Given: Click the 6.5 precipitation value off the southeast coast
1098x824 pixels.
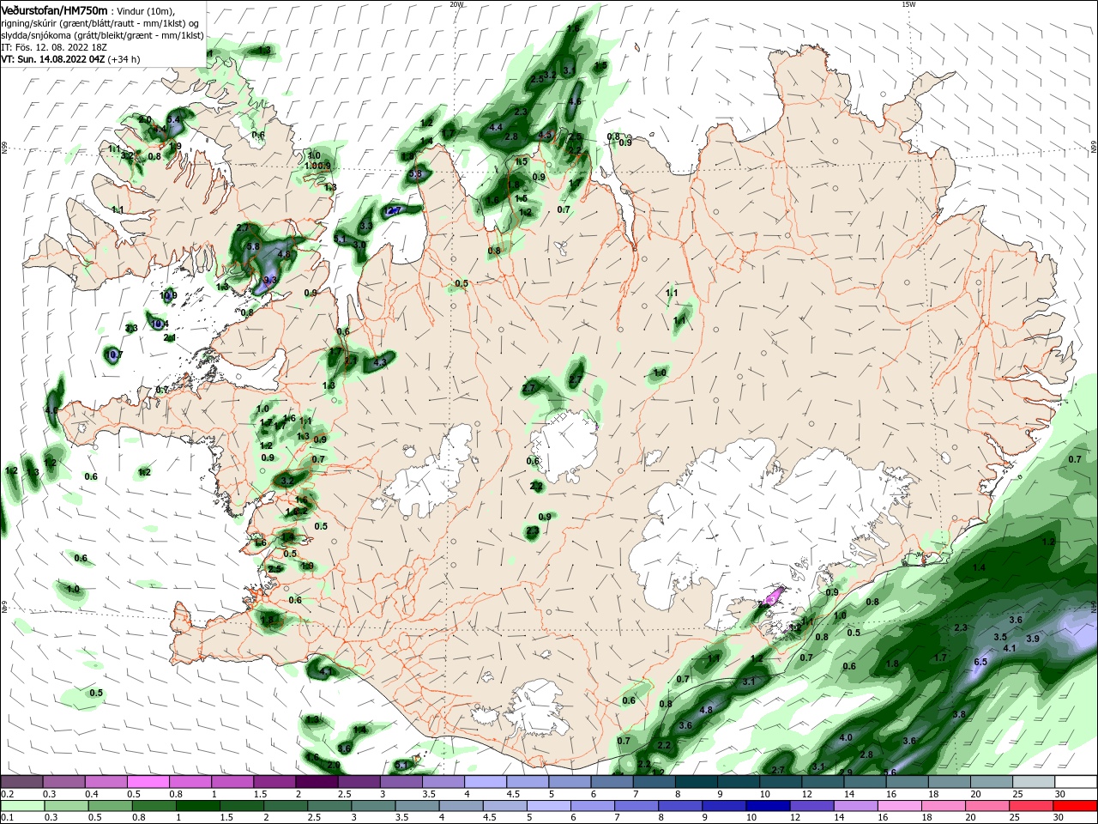Looking at the screenshot, I should [980, 662].
